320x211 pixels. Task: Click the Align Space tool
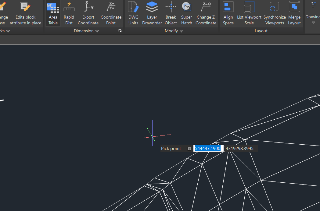coord(228,13)
